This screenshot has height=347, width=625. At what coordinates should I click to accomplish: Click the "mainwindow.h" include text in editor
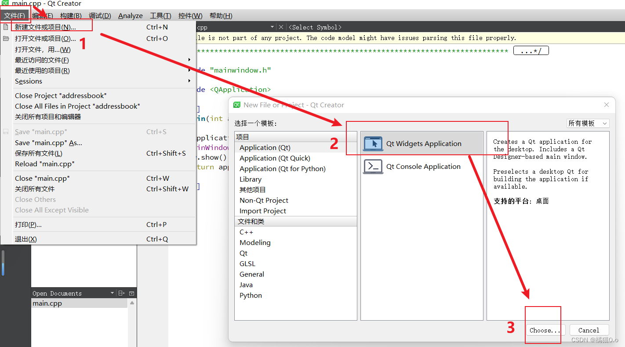[x=240, y=70]
